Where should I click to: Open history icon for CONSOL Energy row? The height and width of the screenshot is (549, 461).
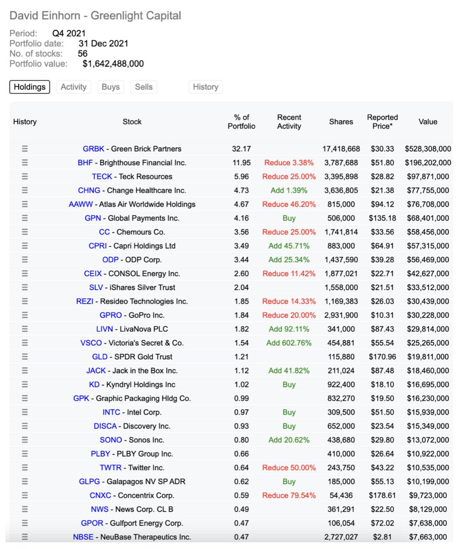pos(25,274)
